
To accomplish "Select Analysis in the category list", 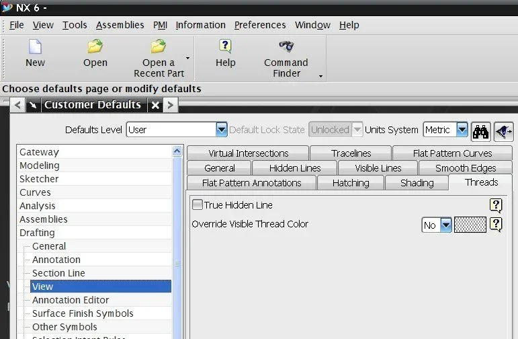I will [x=94, y=206].
